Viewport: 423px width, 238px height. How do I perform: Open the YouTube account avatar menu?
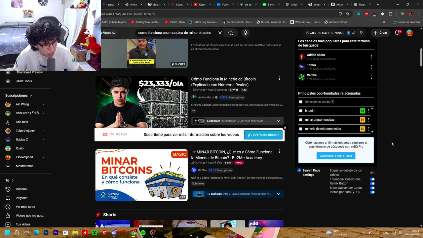point(409,33)
